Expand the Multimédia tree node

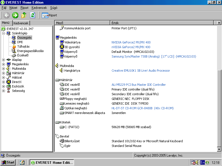[x=3, y=69]
